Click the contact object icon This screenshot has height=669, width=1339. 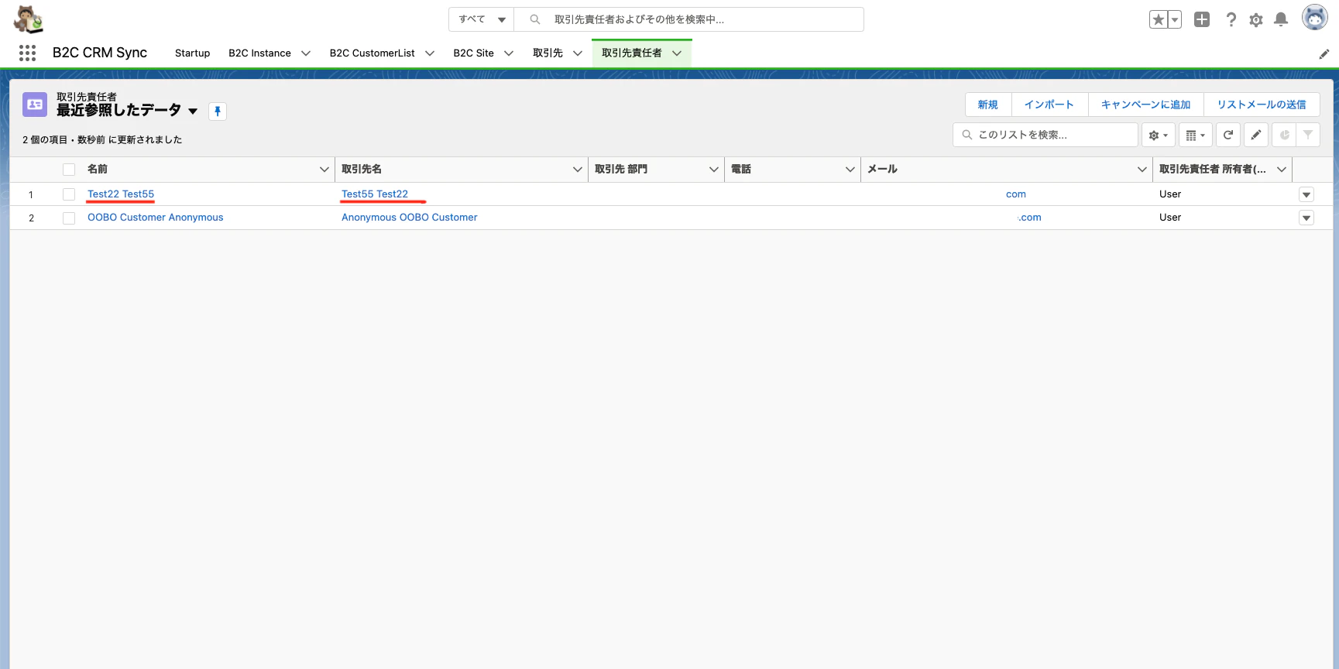[35, 105]
